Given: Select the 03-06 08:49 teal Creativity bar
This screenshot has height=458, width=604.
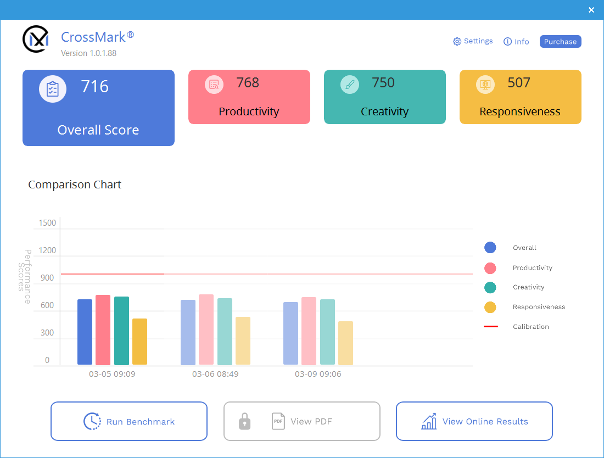Looking at the screenshot, I should coord(225,331).
